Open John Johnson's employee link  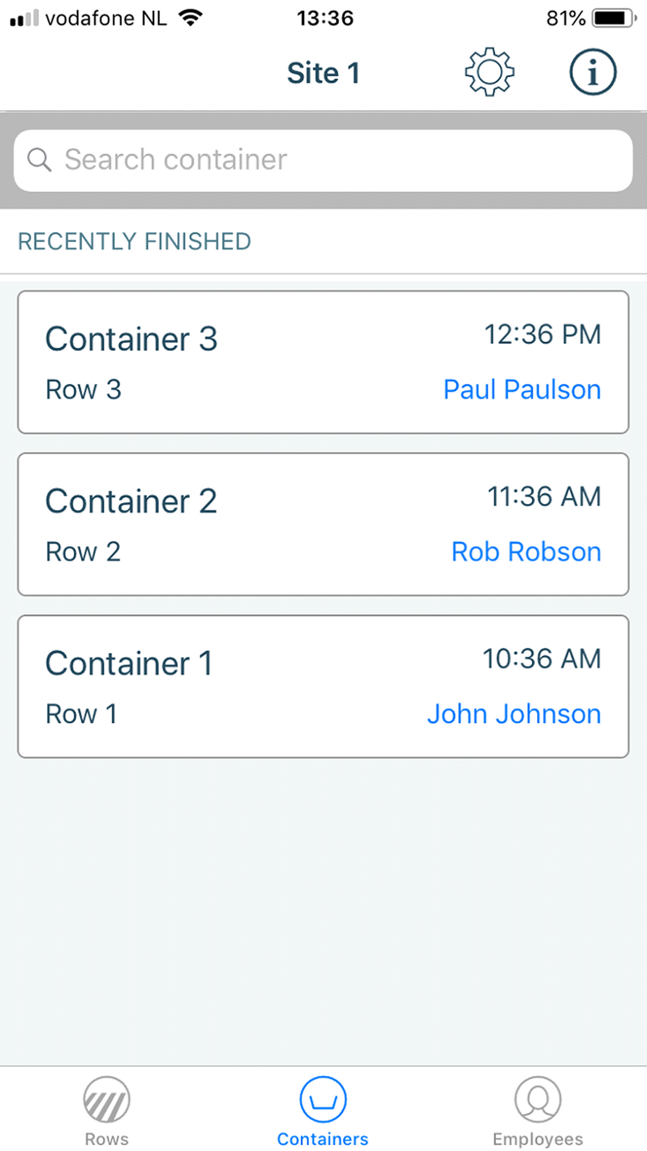514,714
